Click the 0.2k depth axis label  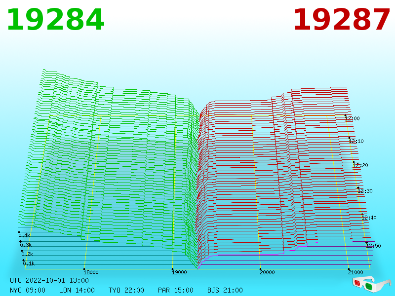tap(28, 254)
